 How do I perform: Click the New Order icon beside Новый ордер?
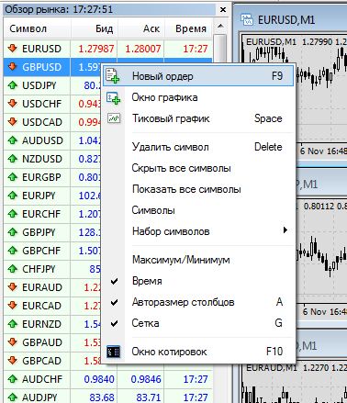tap(112, 76)
